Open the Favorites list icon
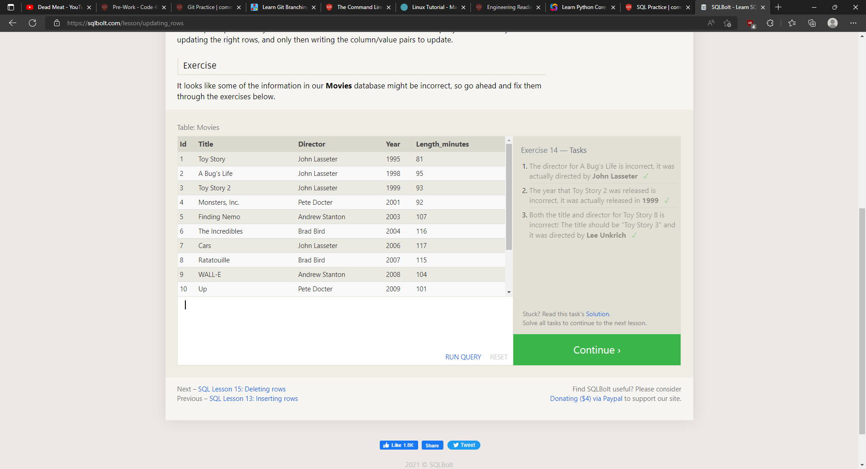The height and width of the screenshot is (469, 866). point(792,23)
